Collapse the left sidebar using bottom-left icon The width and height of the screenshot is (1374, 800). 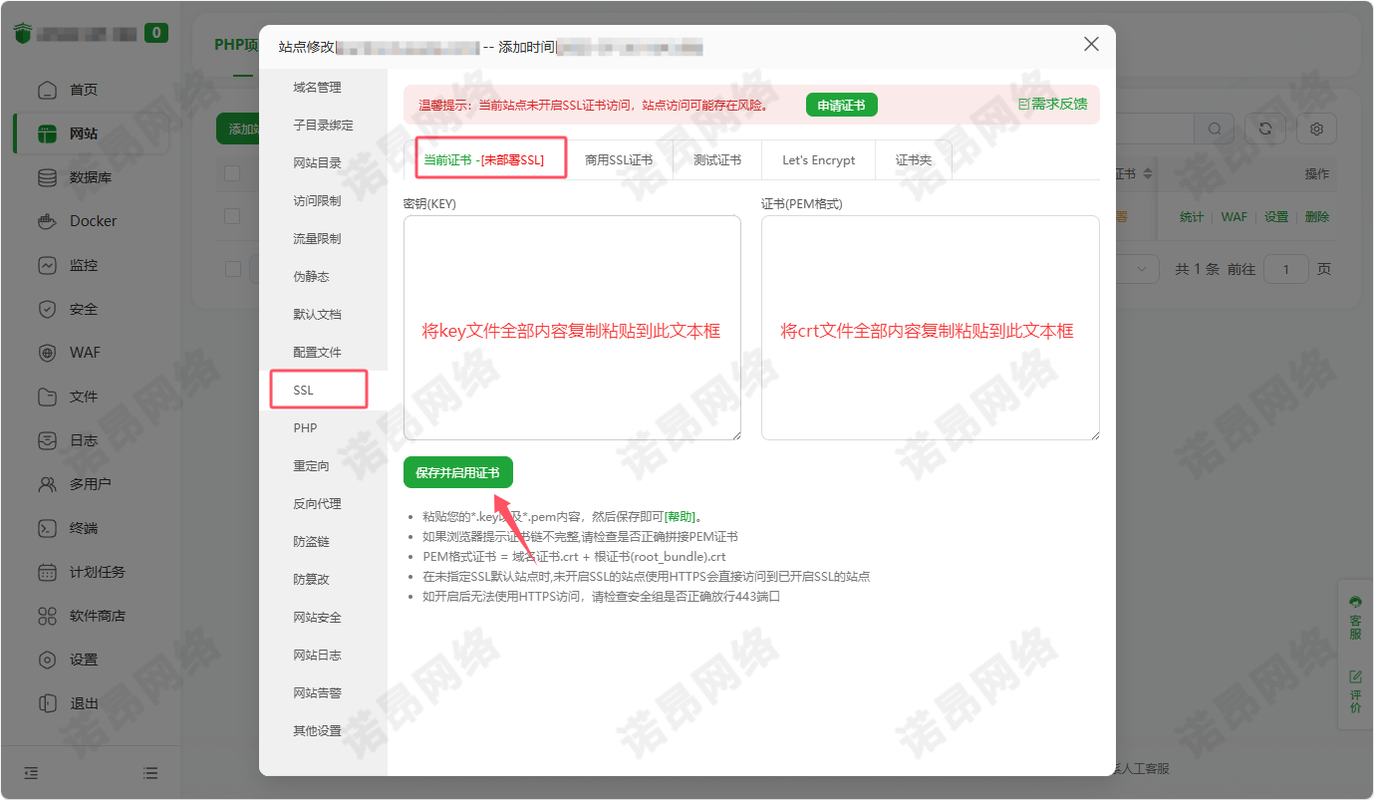pos(32,773)
